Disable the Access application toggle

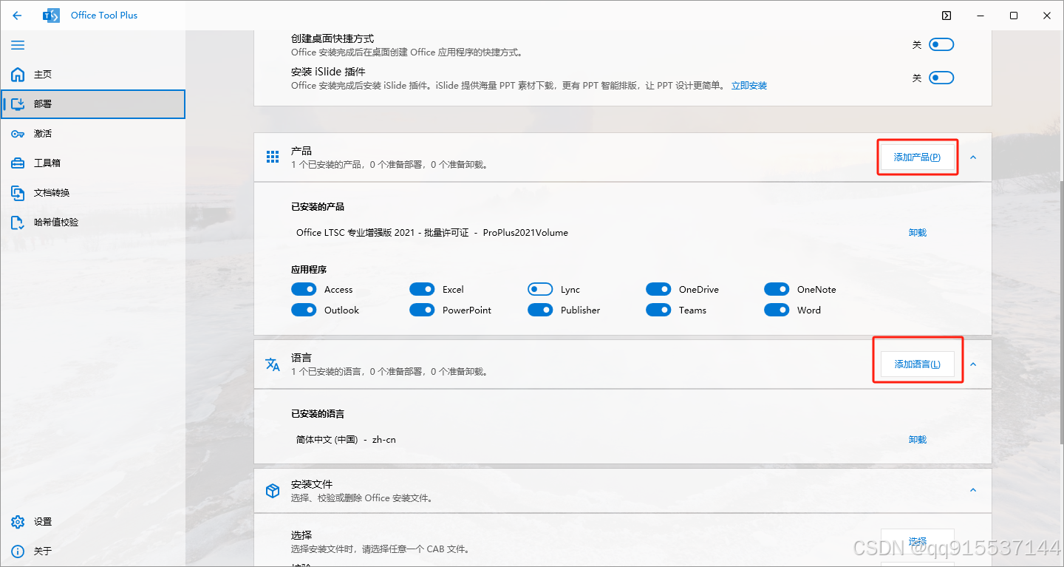(304, 289)
